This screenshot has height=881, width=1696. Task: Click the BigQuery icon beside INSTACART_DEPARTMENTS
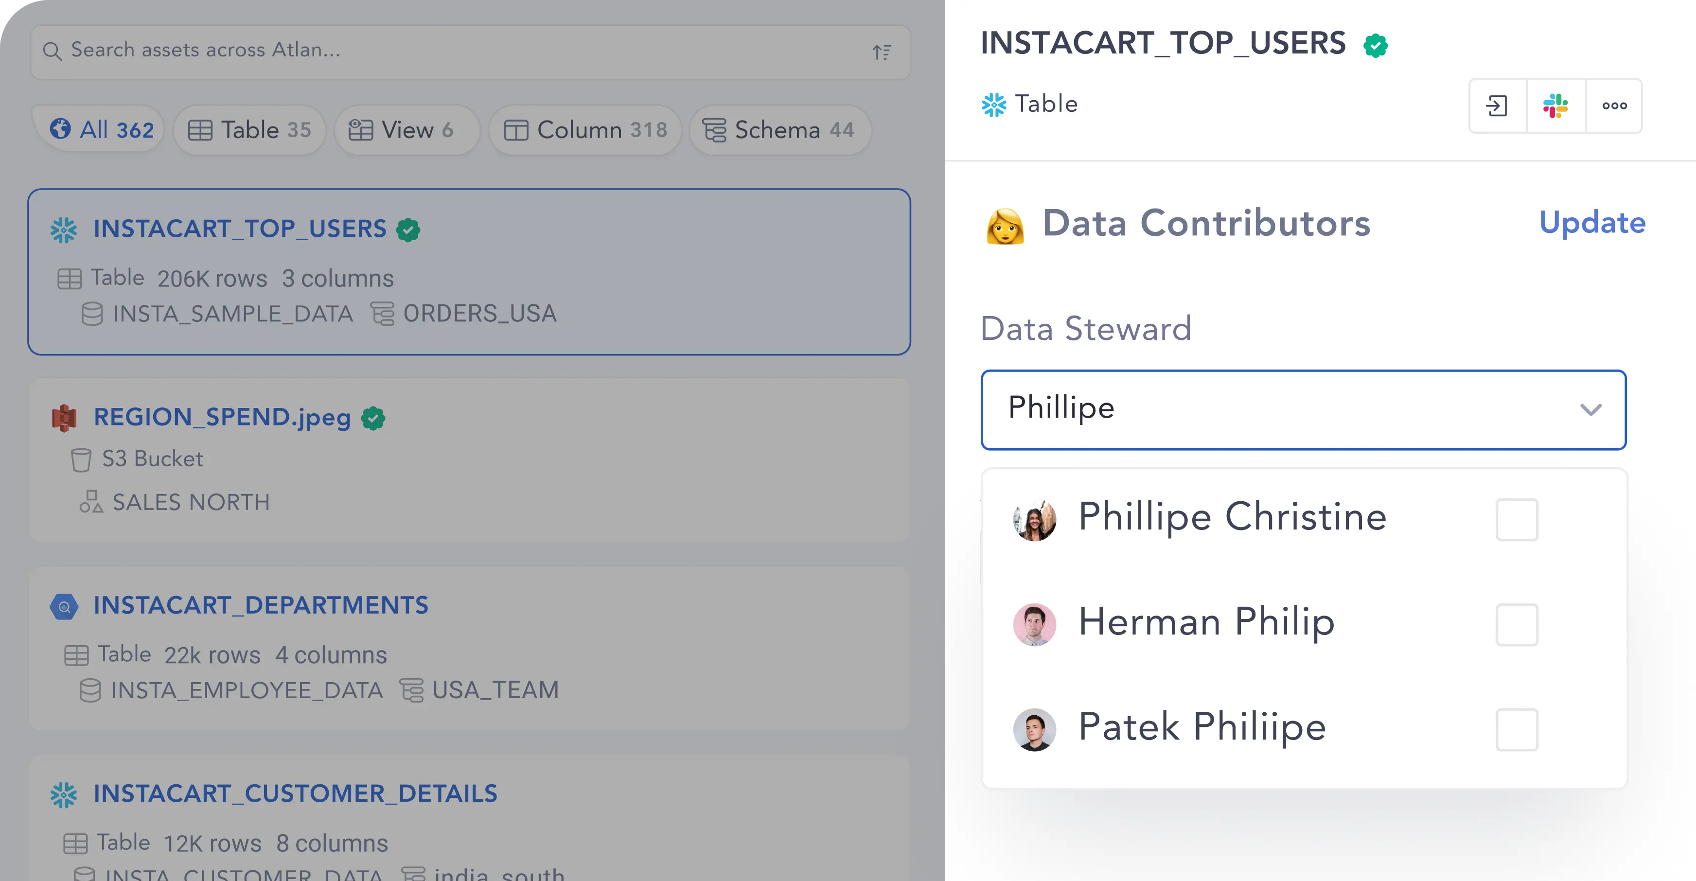pyautogui.click(x=64, y=606)
